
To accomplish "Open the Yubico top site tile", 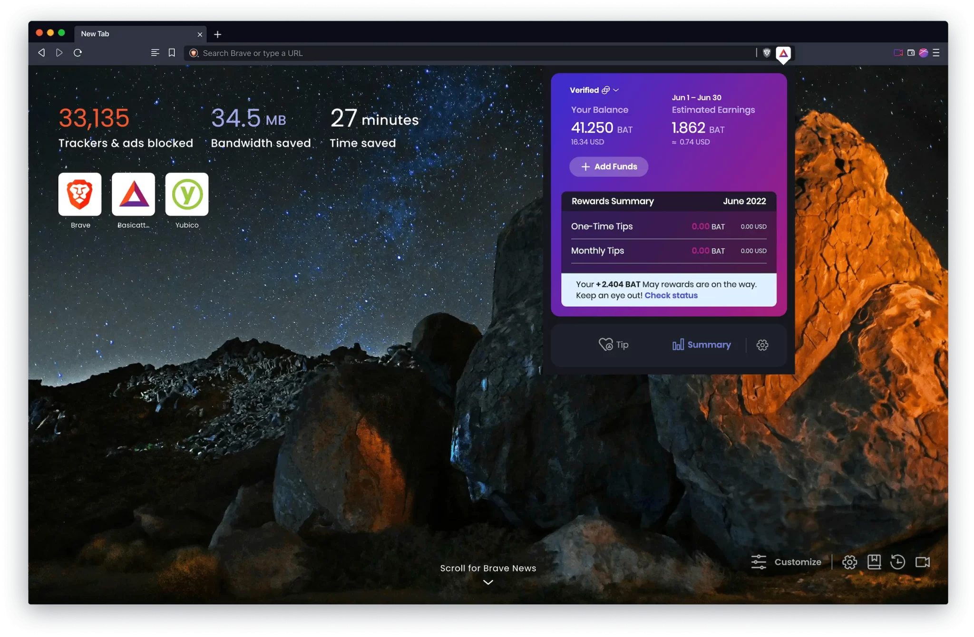I will 187,194.
